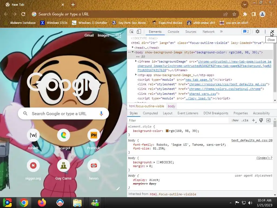
Task: Add a new style rule with plus icon
Action: tap(253, 121)
